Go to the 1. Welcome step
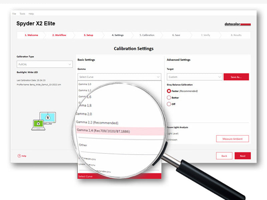 pyautogui.click(x=31, y=35)
